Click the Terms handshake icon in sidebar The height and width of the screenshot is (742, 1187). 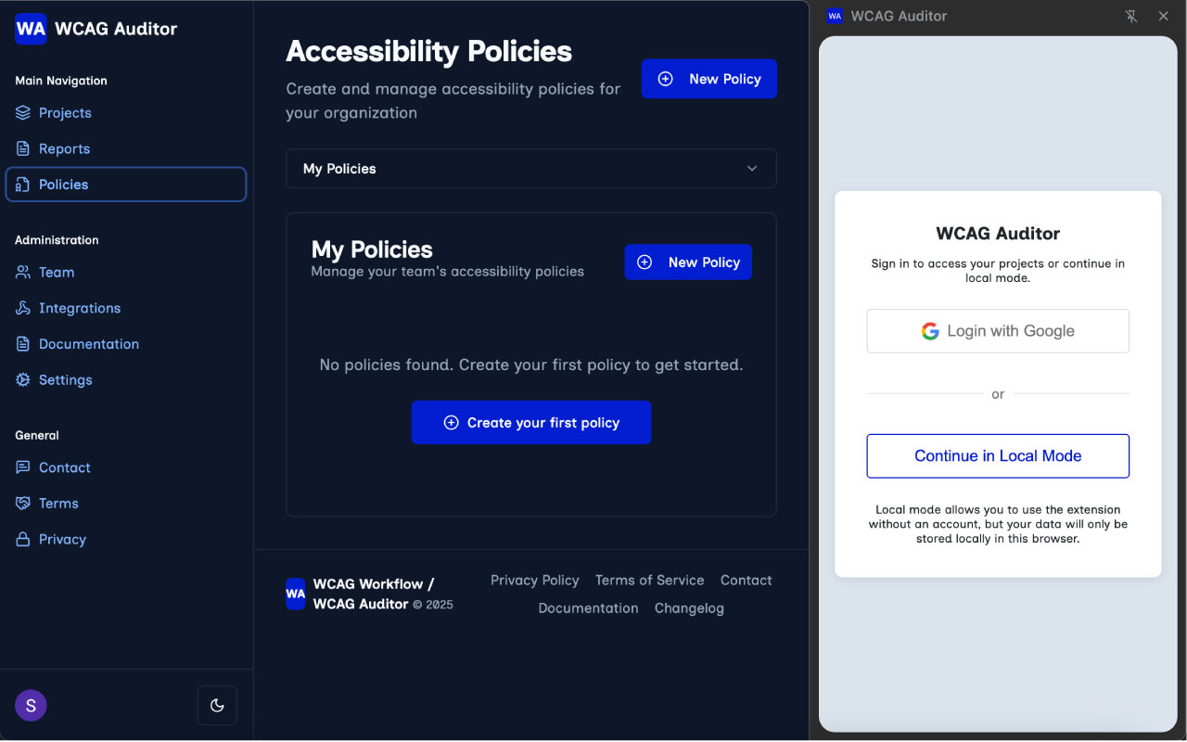tap(23, 504)
